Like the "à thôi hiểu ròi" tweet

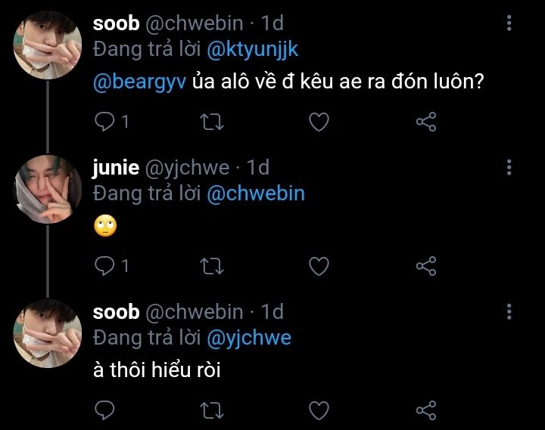tap(319, 410)
